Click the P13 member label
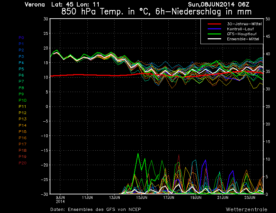276x213 pixels. coord(22,119)
